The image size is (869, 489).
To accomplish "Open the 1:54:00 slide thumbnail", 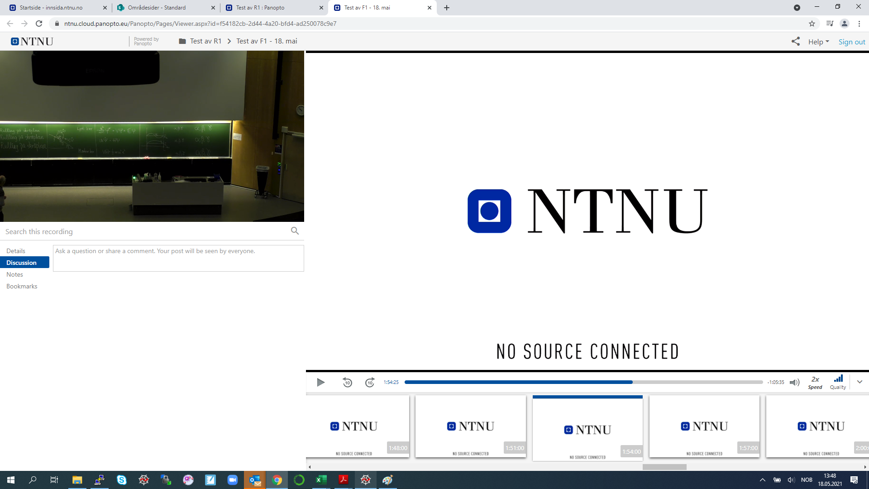I will point(587,428).
